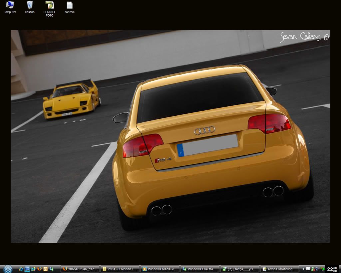Screen dimensions: 341x273
Task: Select the Cestino recycle bin icon
Action: (x=30, y=7)
